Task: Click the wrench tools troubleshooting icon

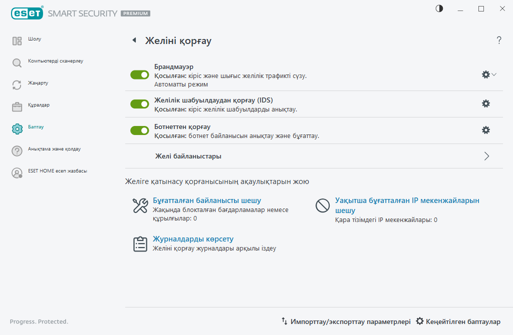Action: click(140, 205)
